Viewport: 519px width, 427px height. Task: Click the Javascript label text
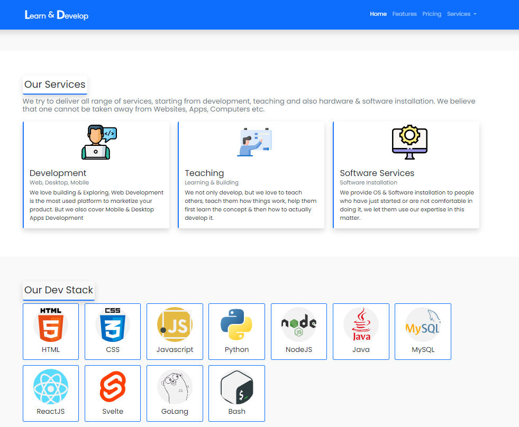click(x=175, y=350)
